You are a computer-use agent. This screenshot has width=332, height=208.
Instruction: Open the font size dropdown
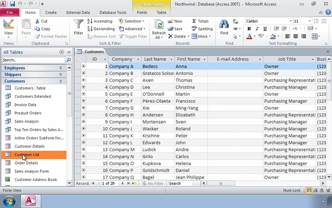point(309,21)
